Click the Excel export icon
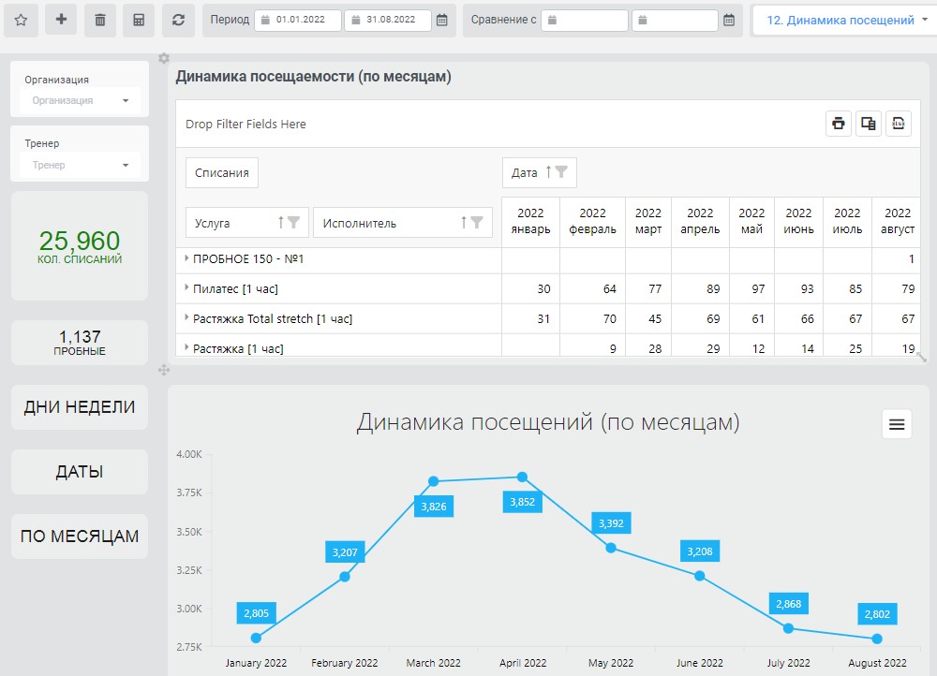Screen dimensions: 937x676 [899, 124]
